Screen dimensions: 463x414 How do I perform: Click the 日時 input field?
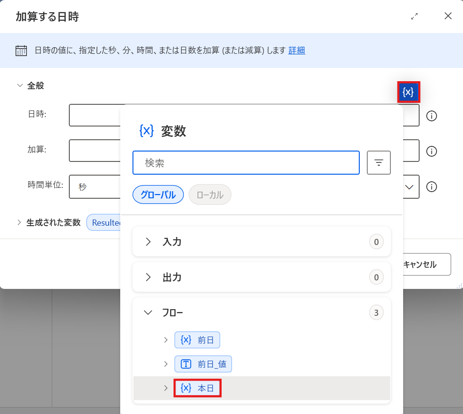(x=95, y=115)
